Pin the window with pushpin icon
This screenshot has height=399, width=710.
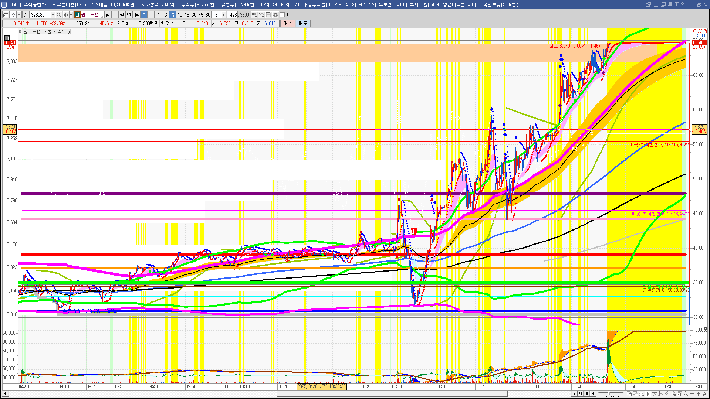pos(670,4)
